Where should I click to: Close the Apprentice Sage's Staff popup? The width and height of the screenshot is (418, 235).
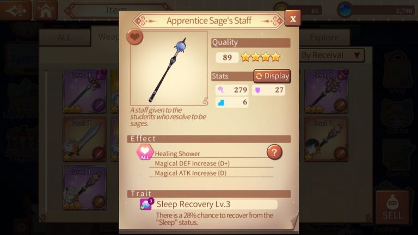[x=293, y=18]
